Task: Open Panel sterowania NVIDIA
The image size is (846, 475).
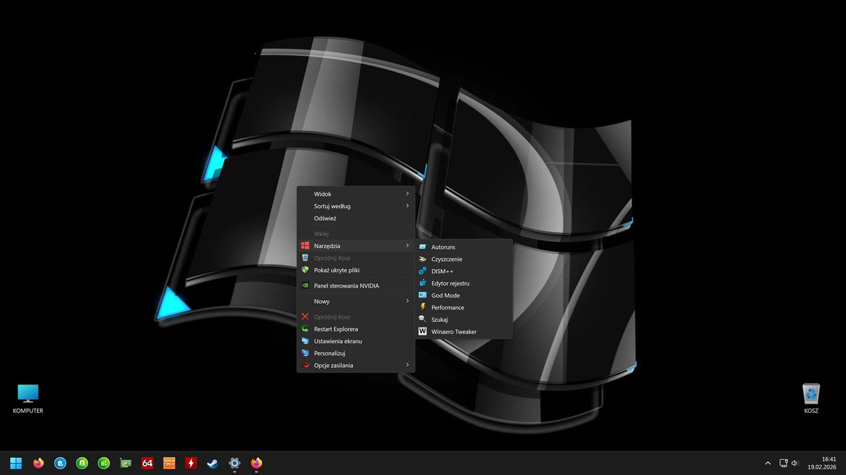Action: (x=356, y=286)
